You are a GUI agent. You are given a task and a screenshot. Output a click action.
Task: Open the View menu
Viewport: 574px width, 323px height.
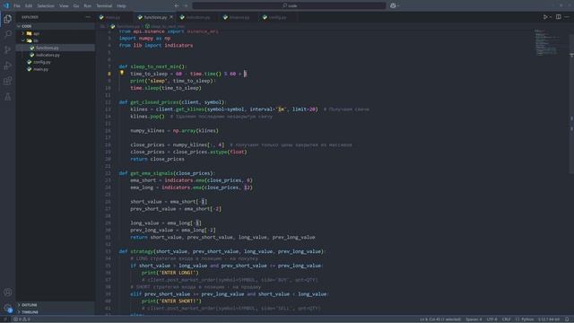tap(64, 6)
